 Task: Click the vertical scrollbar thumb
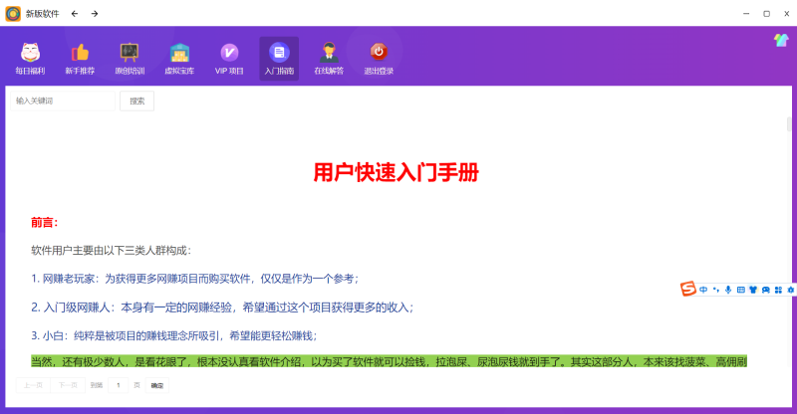(x=789, y=124)
